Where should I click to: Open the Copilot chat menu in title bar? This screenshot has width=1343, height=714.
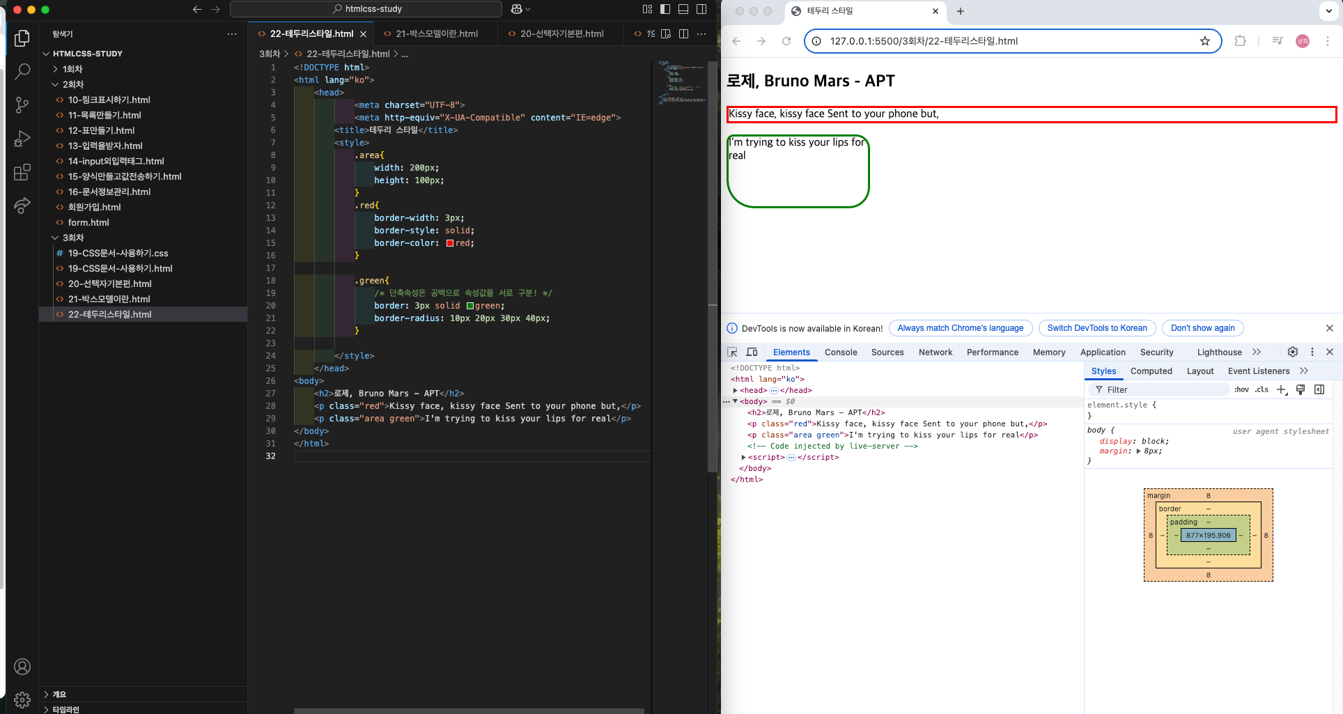click(x=520, y=9)
